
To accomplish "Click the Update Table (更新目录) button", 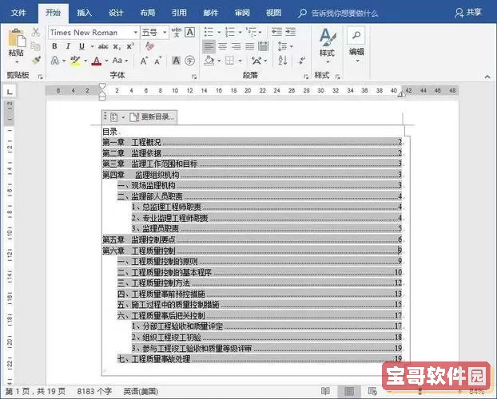I will pos(152,117).
